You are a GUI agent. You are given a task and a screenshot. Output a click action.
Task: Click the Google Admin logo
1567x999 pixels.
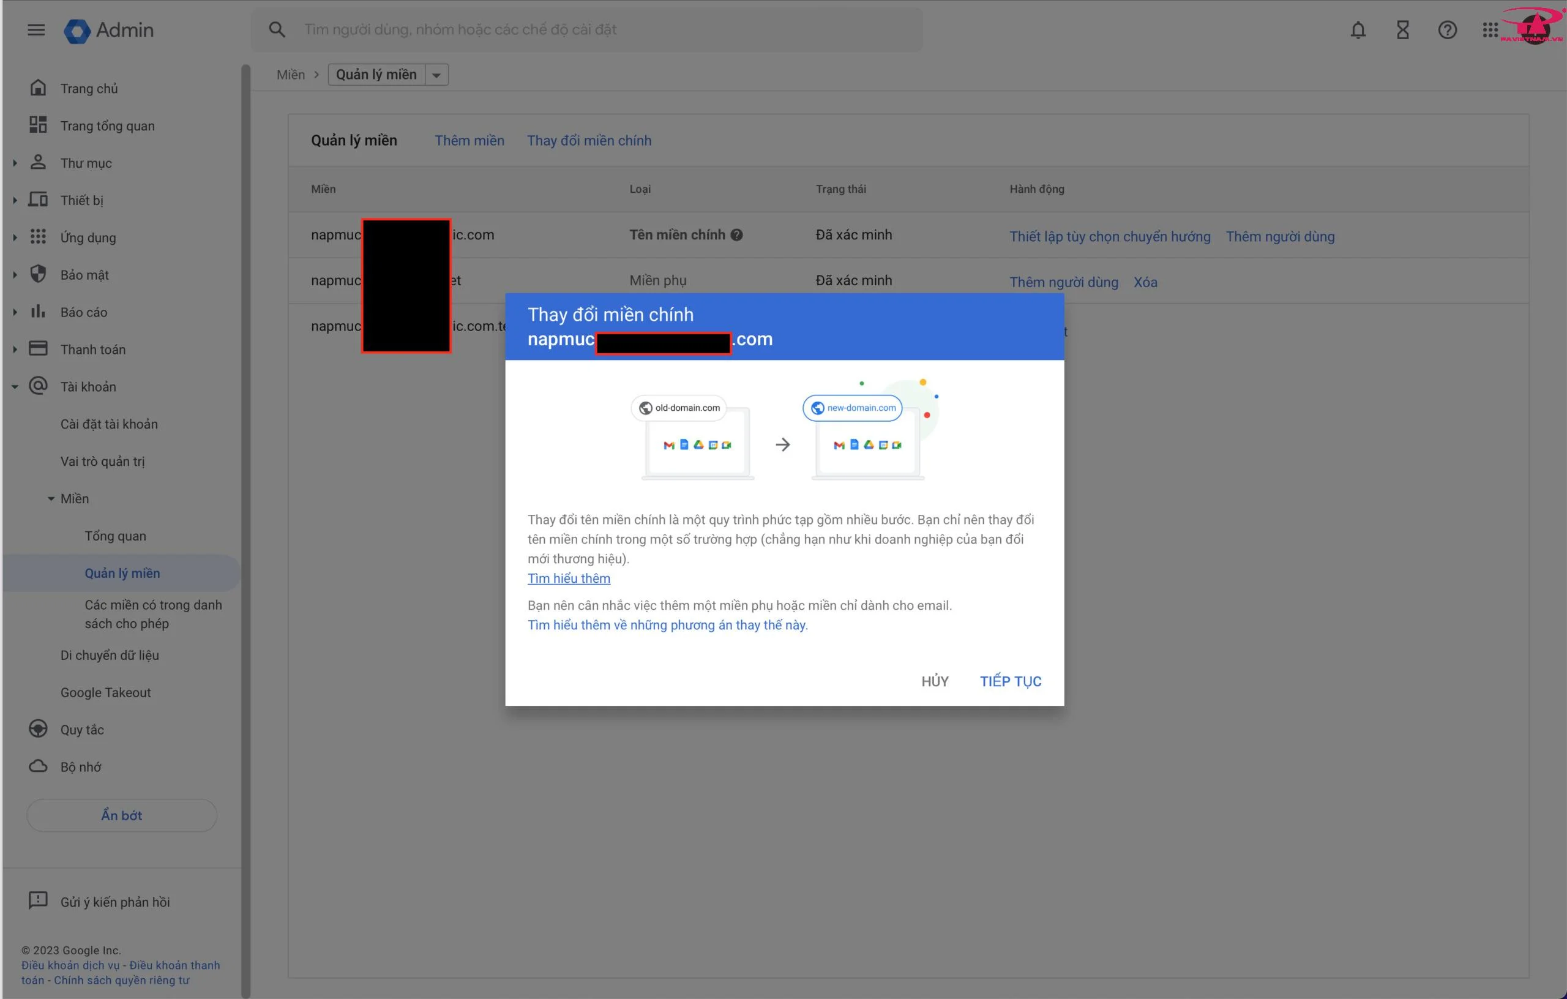tap(109, 30)
